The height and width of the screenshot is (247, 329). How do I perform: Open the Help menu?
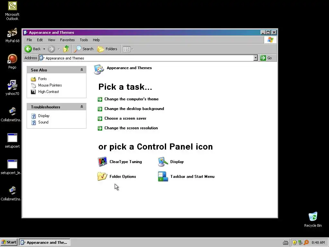[96, 40]
